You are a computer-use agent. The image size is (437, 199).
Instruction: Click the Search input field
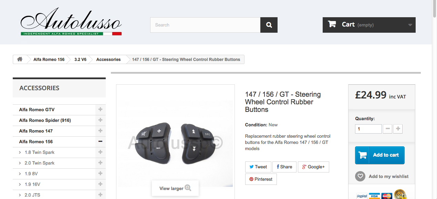tap(205, 25)
